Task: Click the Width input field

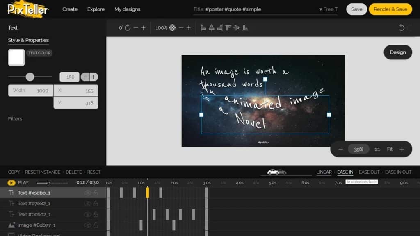Action: 30,91
